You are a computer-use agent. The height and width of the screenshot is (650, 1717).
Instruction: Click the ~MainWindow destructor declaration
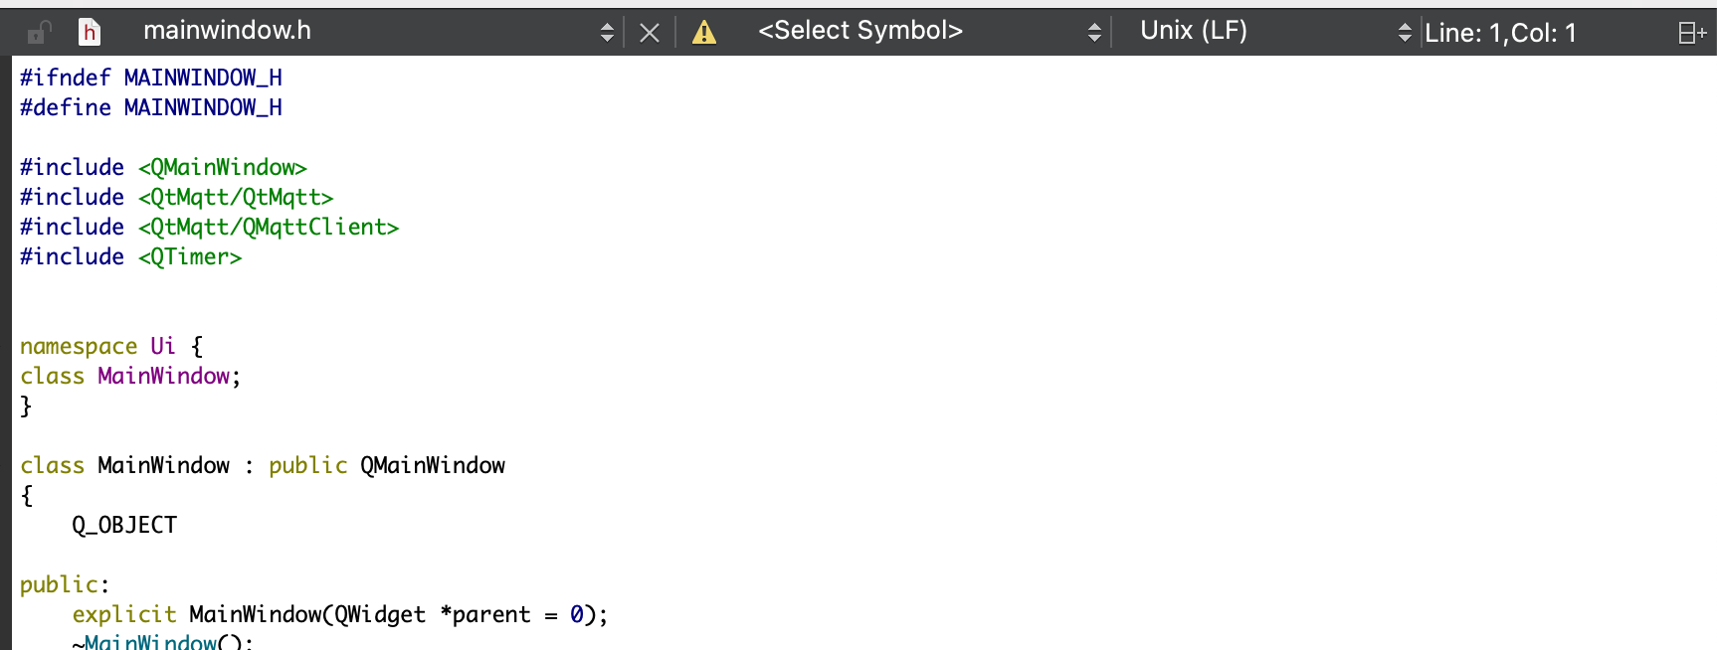(x=150, y=641)
